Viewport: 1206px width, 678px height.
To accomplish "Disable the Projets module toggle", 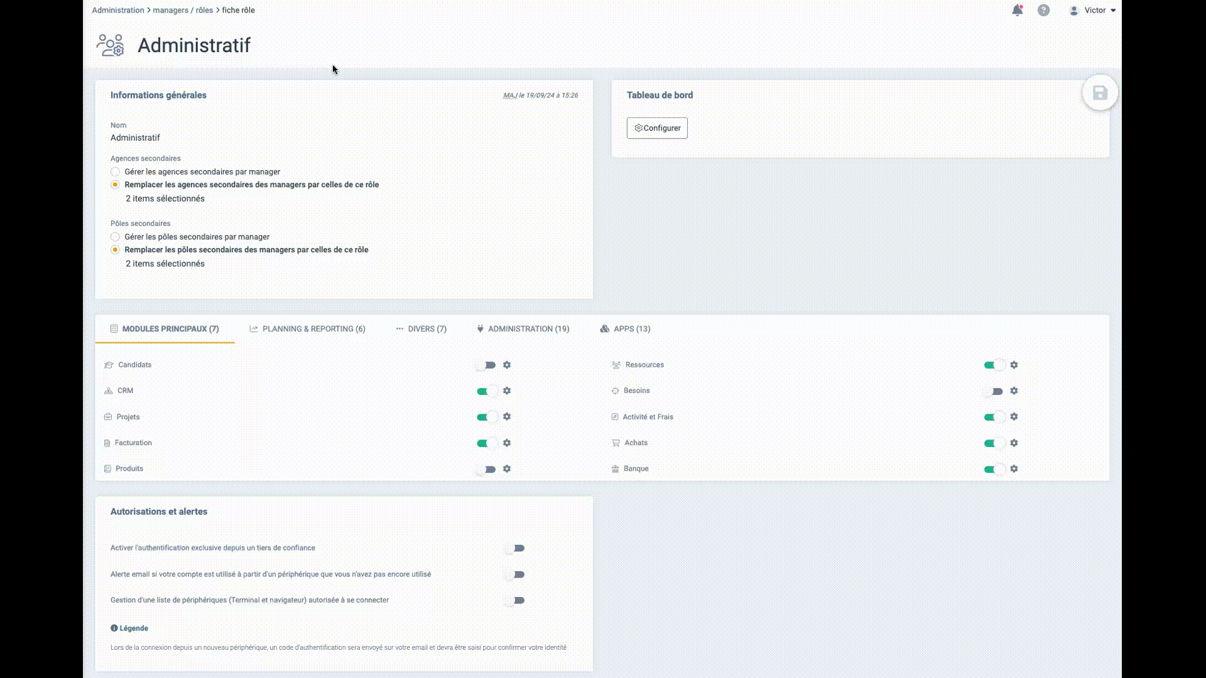I will coord(486,417).
